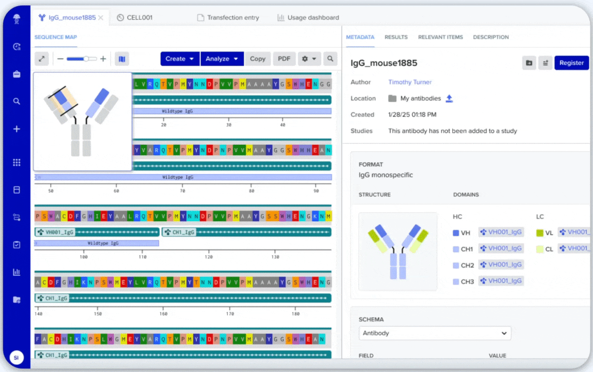Viewport: 593px width, 372px height.
Task: Search the sequence with magnifier icon
Action: pyautogui.click(x=330, y=59)
